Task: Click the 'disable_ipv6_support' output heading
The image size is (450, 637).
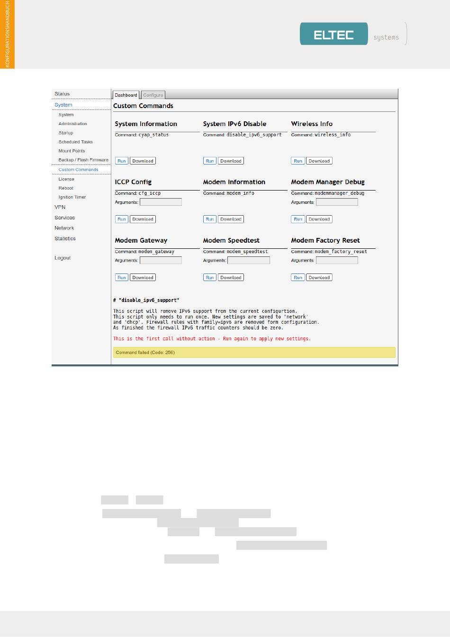Action: tap(146, 300)
